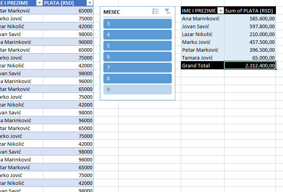Toggle multi-select in the MESEC slicer
Viewport: 283px width, 192px height.
(155, 12)
